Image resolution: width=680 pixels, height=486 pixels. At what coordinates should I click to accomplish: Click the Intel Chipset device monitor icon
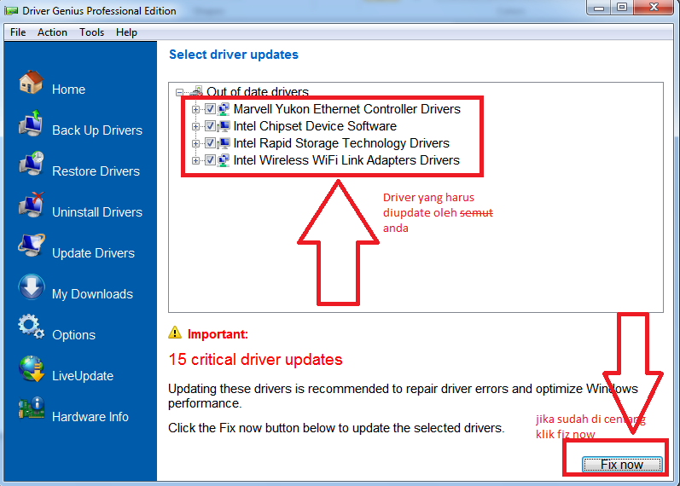(x=224, y=126)
